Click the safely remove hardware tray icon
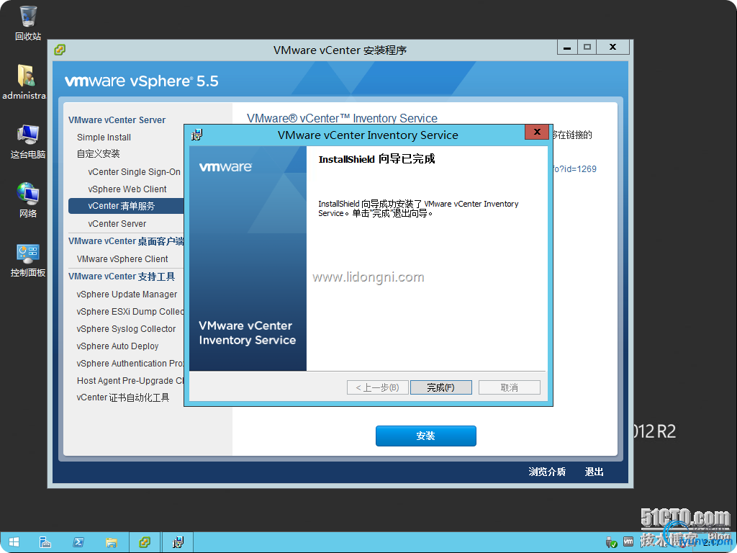The image size is (737, 553). [612, 542]
